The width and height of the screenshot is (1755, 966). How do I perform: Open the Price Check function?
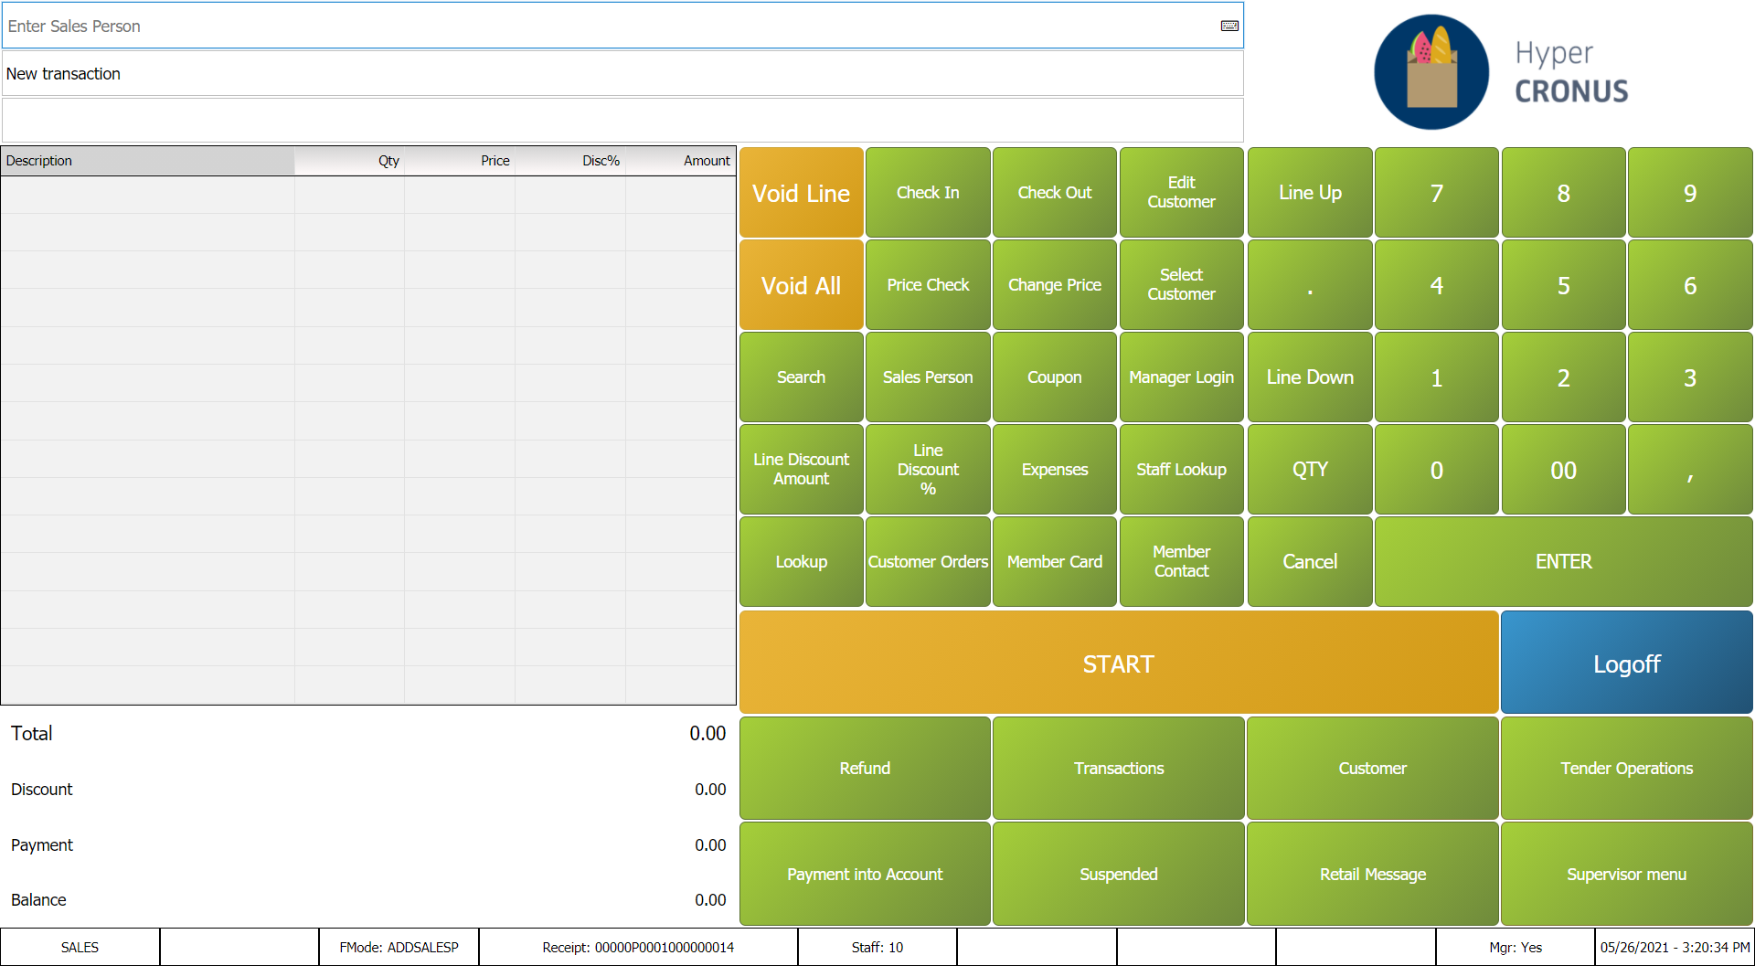(x=927, y=285)
